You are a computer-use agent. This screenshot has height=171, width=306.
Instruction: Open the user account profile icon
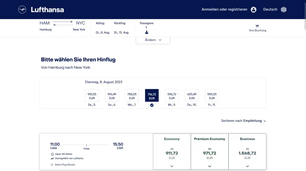253,10
